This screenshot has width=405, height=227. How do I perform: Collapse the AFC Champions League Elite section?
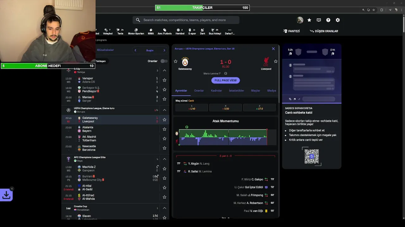(165, 159)
